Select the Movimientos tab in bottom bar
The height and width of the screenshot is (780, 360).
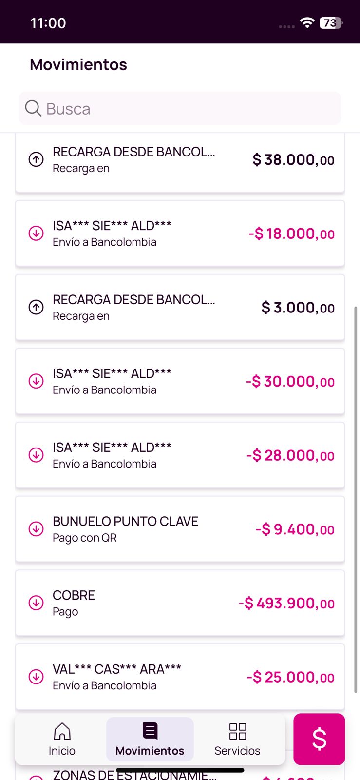[x=150, y=739]
